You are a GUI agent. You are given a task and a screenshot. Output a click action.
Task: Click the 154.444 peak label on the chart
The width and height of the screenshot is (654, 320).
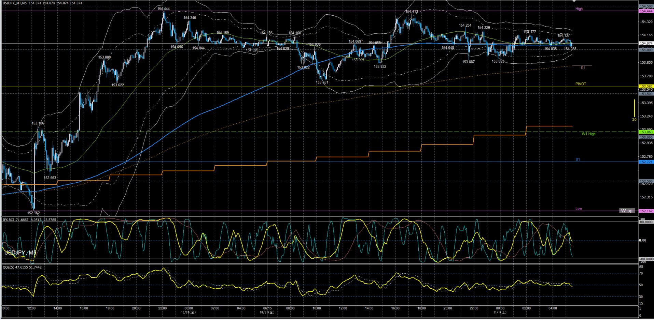[x=163, y=9]
